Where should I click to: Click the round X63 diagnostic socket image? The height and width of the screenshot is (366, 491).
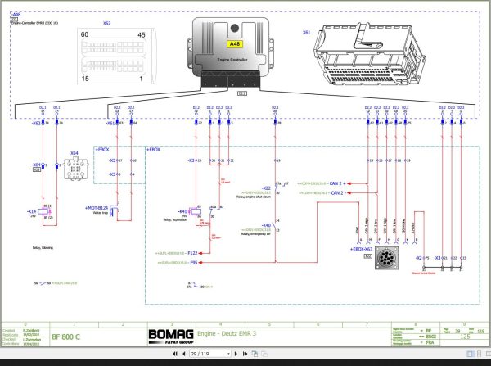point(387,258)
